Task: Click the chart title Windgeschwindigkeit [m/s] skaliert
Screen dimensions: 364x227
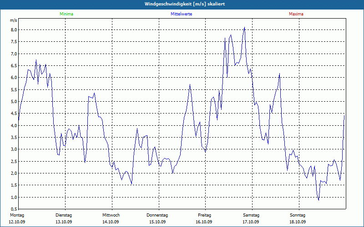Action: 185,4
